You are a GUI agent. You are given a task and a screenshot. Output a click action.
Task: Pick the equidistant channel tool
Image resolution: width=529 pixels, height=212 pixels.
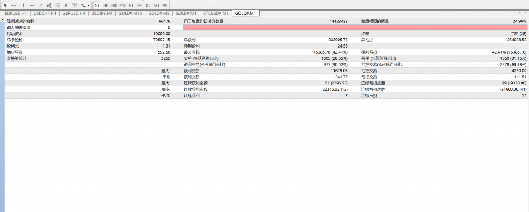[49, 5]
